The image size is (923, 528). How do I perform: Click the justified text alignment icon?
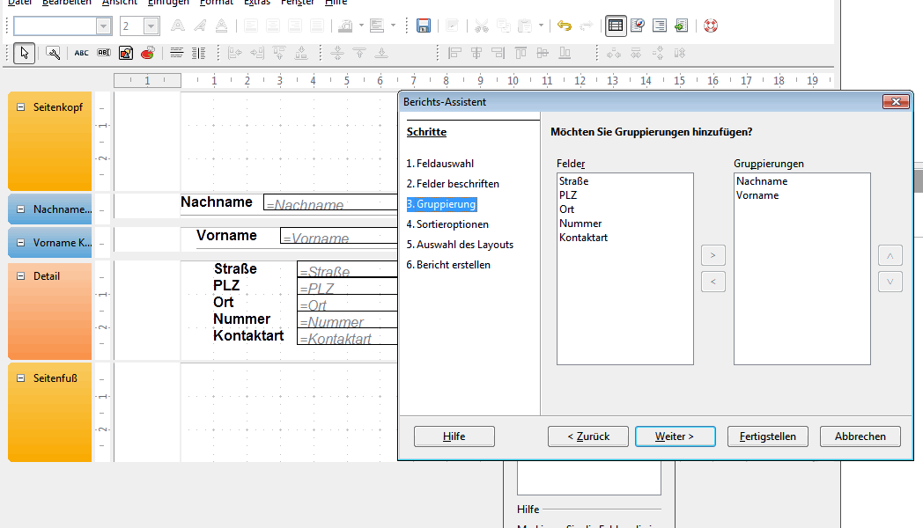pyautogui.click(x=317, y=26)
